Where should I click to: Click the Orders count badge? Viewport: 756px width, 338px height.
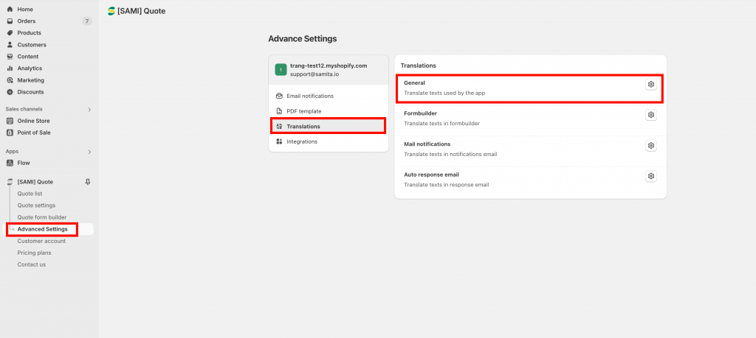tap(87, 21)
